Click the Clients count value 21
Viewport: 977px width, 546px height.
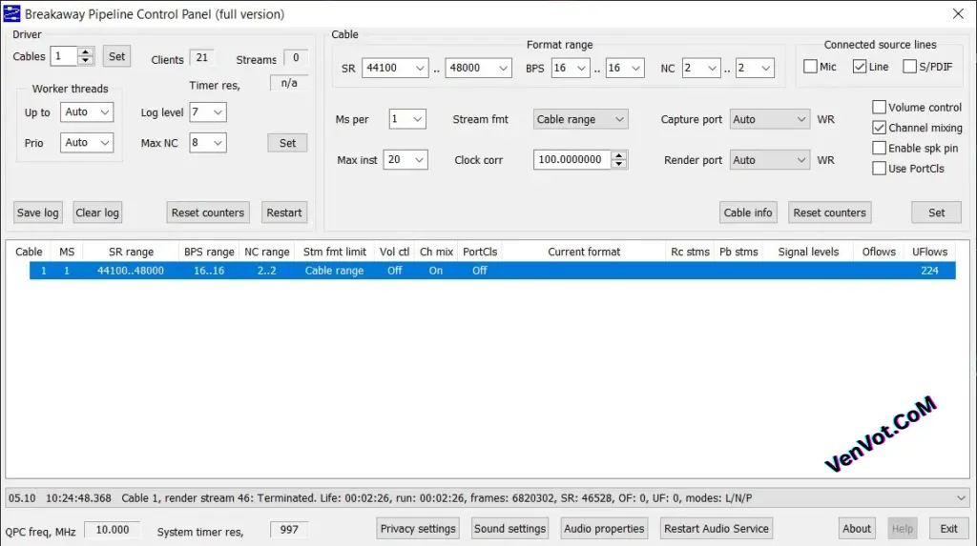tap(202, 58)
